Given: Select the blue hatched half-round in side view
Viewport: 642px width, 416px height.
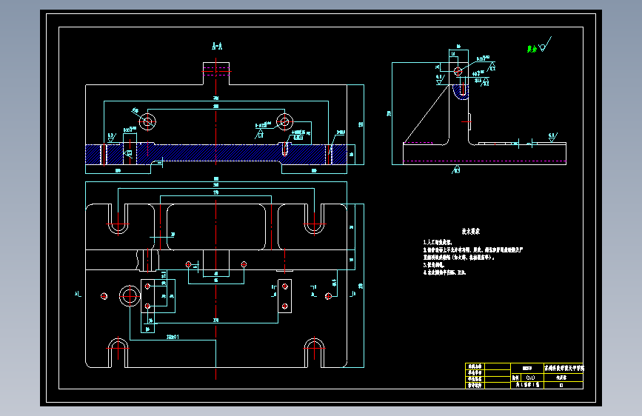Looking at the screenshot, I should click(x=461, y=92).
